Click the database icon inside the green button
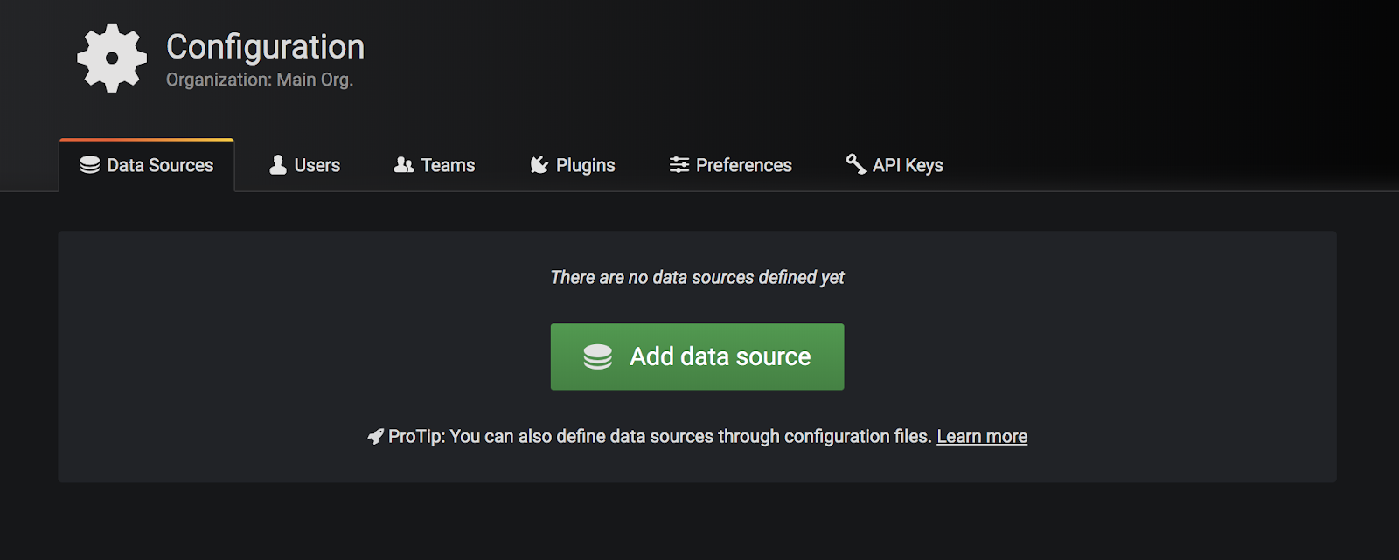Image resolution: width=1399 pixels, height=560 pixels. [x=598, y=356]
